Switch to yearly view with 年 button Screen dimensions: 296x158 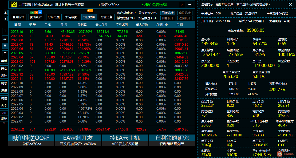click(5, 53)
